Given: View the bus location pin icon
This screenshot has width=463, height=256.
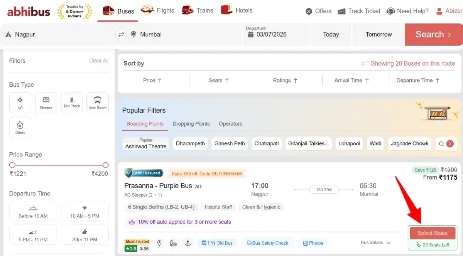Looking at the screenshot, I should (159, 243).
